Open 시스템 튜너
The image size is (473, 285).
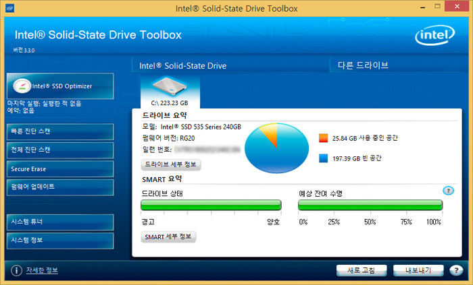(x=60, y=222)
